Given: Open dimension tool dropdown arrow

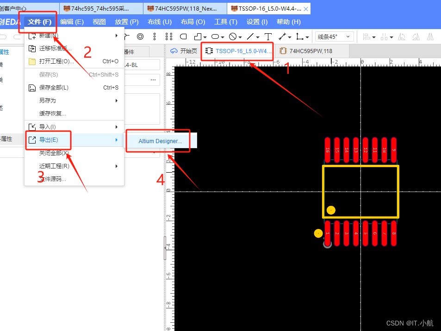Looking at the screenshot, I should tap(289, 37).
